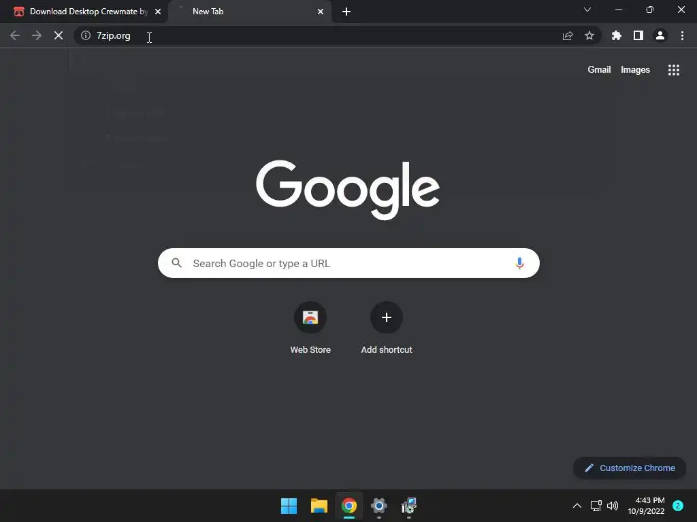Viewport: 697px width, 522px height.
Task: Expand the tab search dropdown arrow
Action: [587, 10]
